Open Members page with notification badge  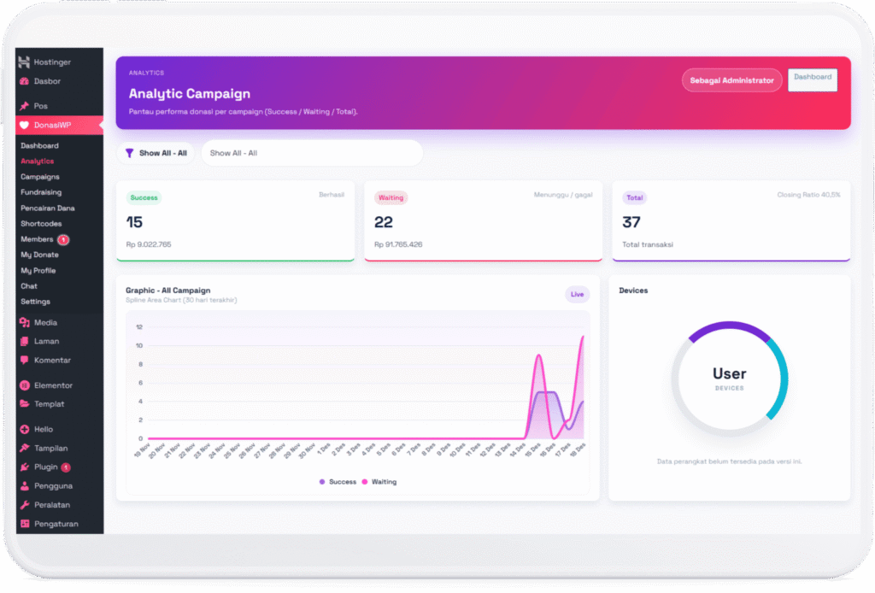[38, 239]
